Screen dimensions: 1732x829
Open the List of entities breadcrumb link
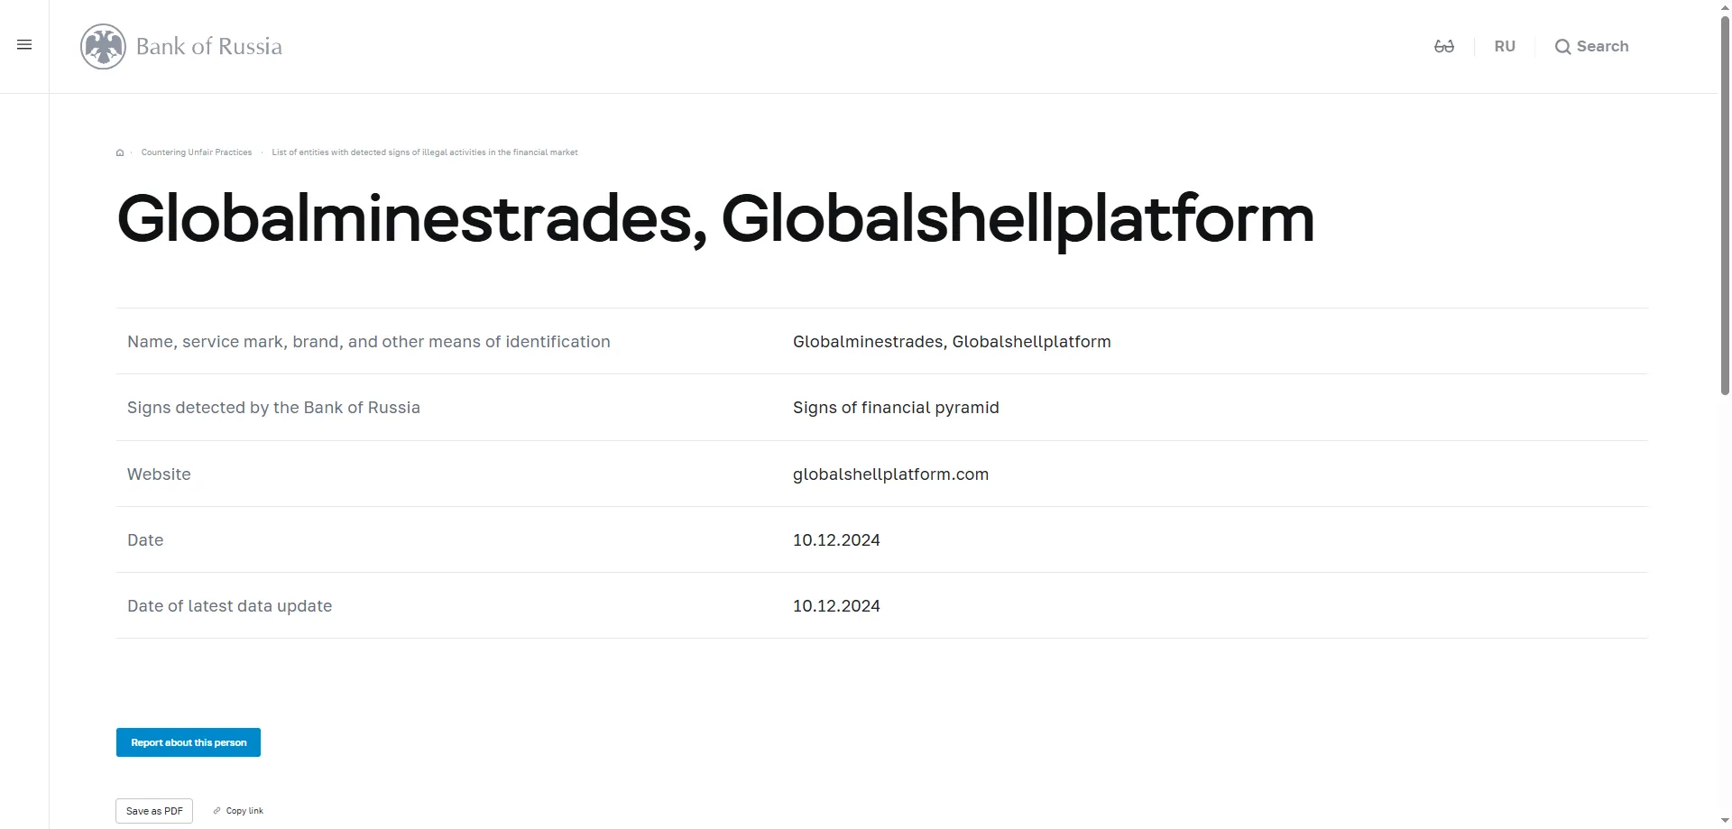(x=424, y=152)
